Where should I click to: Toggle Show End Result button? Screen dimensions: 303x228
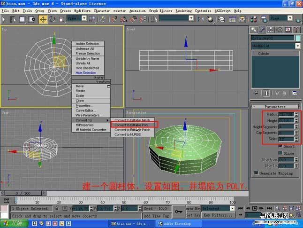266,93
